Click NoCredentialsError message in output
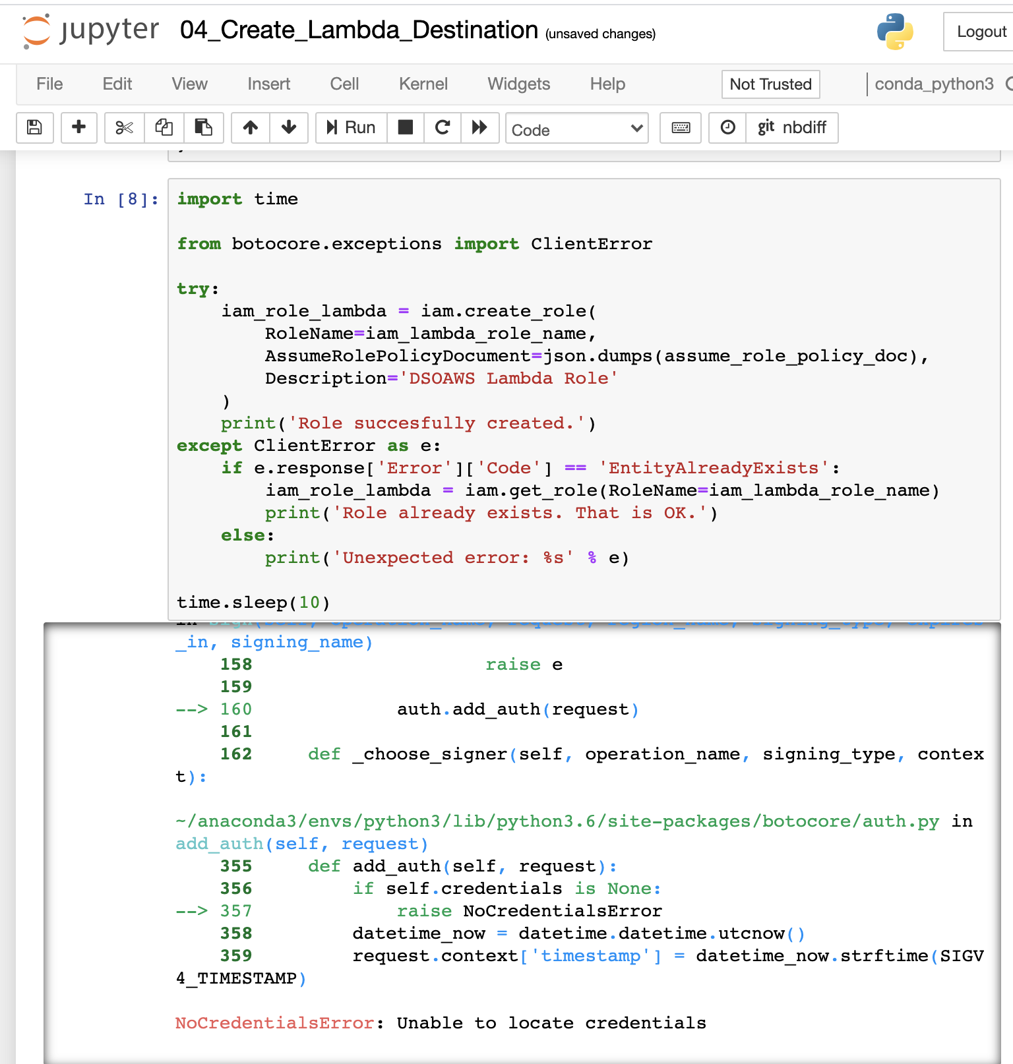The width and height of the screenshot is (1013, 1064). [x=441, y=1023]
